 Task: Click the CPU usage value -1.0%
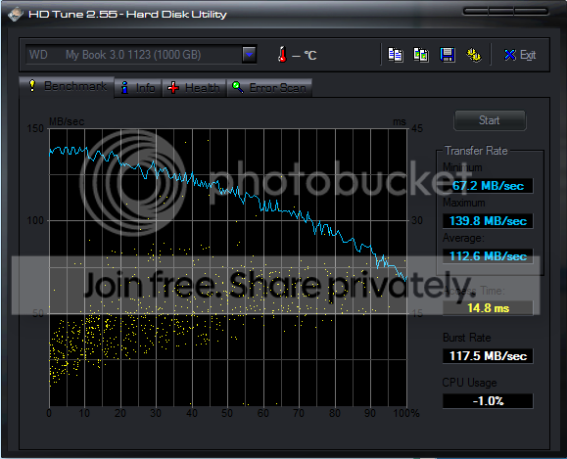(x=488, y=401)
